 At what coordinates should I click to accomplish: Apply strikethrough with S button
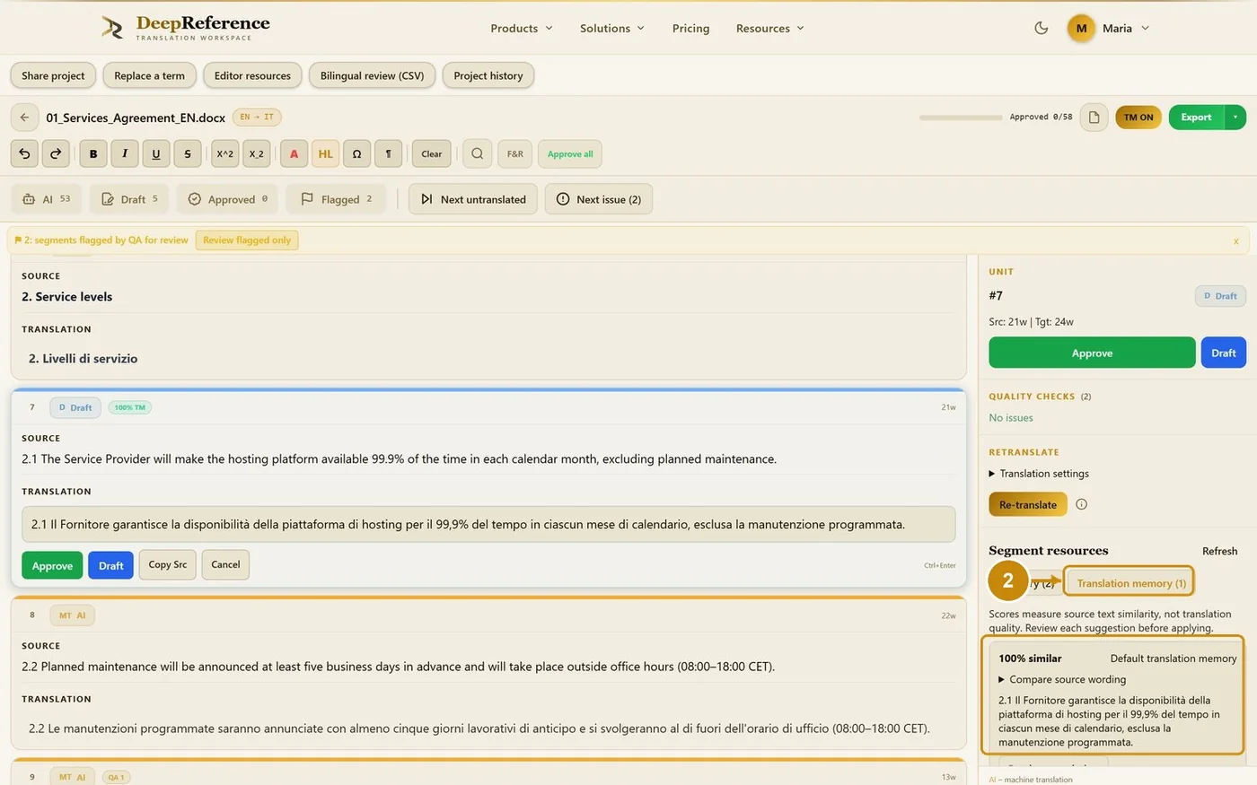point(188,153)
